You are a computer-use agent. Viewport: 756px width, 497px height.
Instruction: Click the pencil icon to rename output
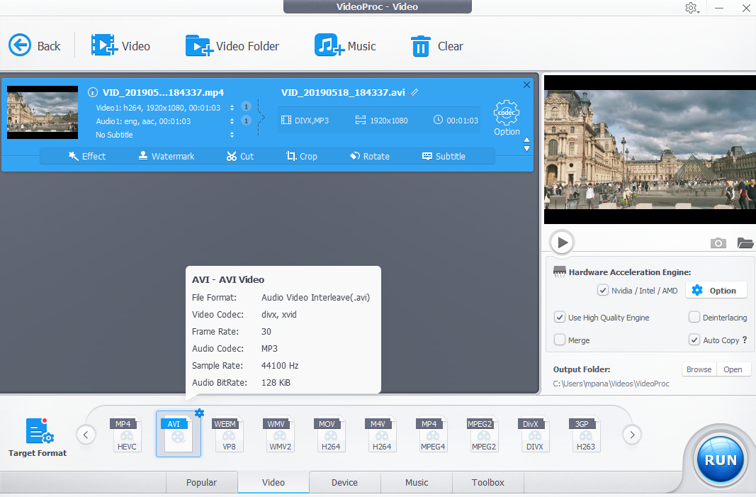pos(414,92)
